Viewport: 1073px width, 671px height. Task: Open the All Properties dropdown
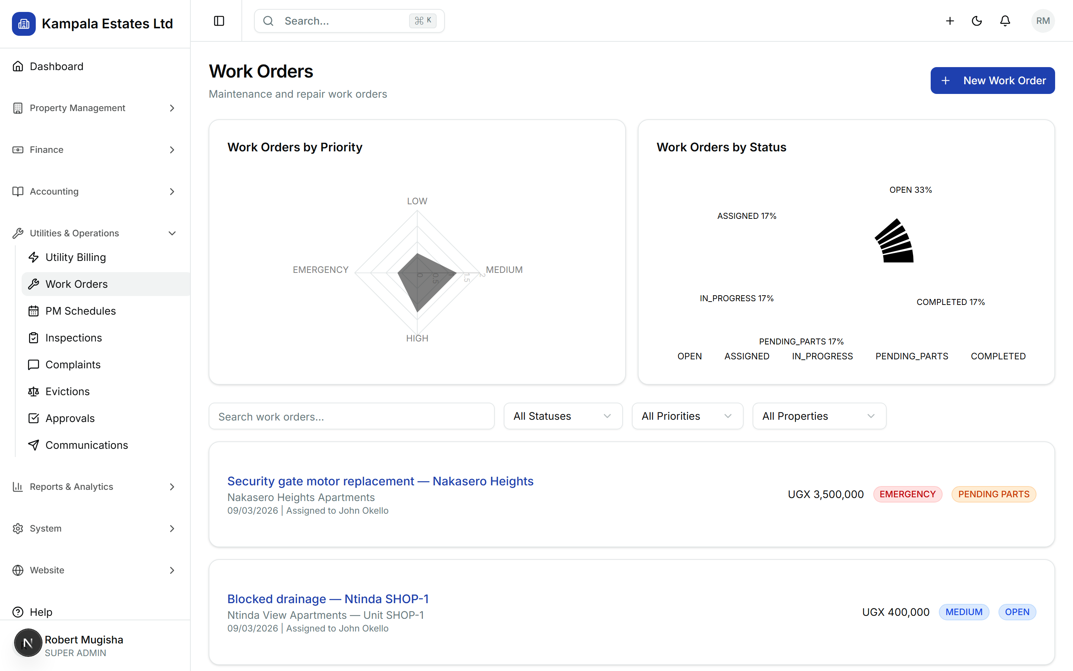(819, 416)
